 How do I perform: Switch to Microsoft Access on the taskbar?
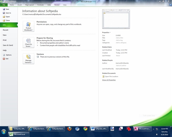point(142,129)
